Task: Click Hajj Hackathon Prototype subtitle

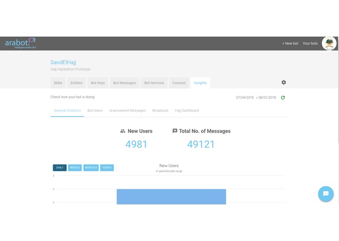Action: coord(70,69)
